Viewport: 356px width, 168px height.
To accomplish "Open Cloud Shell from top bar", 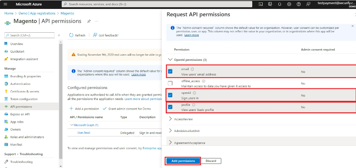I will click(x=261, y=4).
